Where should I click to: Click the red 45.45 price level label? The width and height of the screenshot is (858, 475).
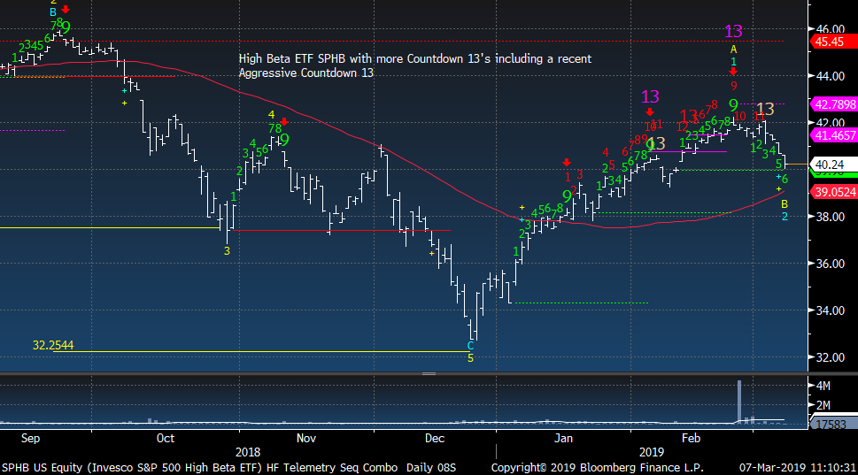click(x=833, y=42)
